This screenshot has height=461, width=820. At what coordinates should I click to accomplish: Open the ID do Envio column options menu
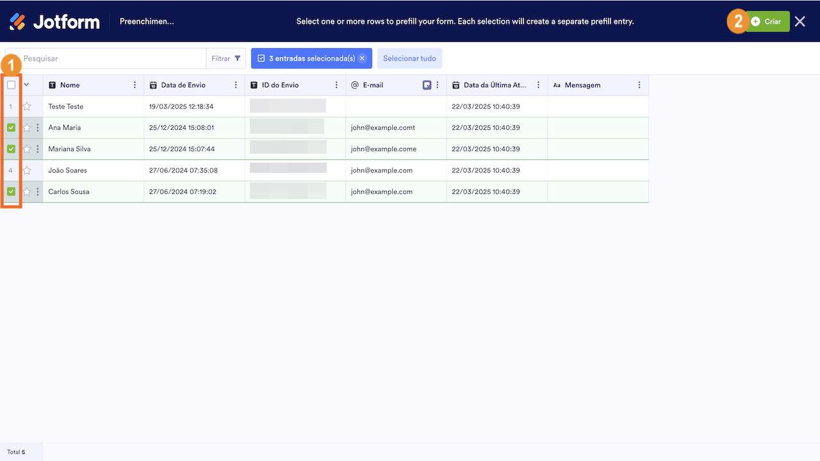coord(336,85)
